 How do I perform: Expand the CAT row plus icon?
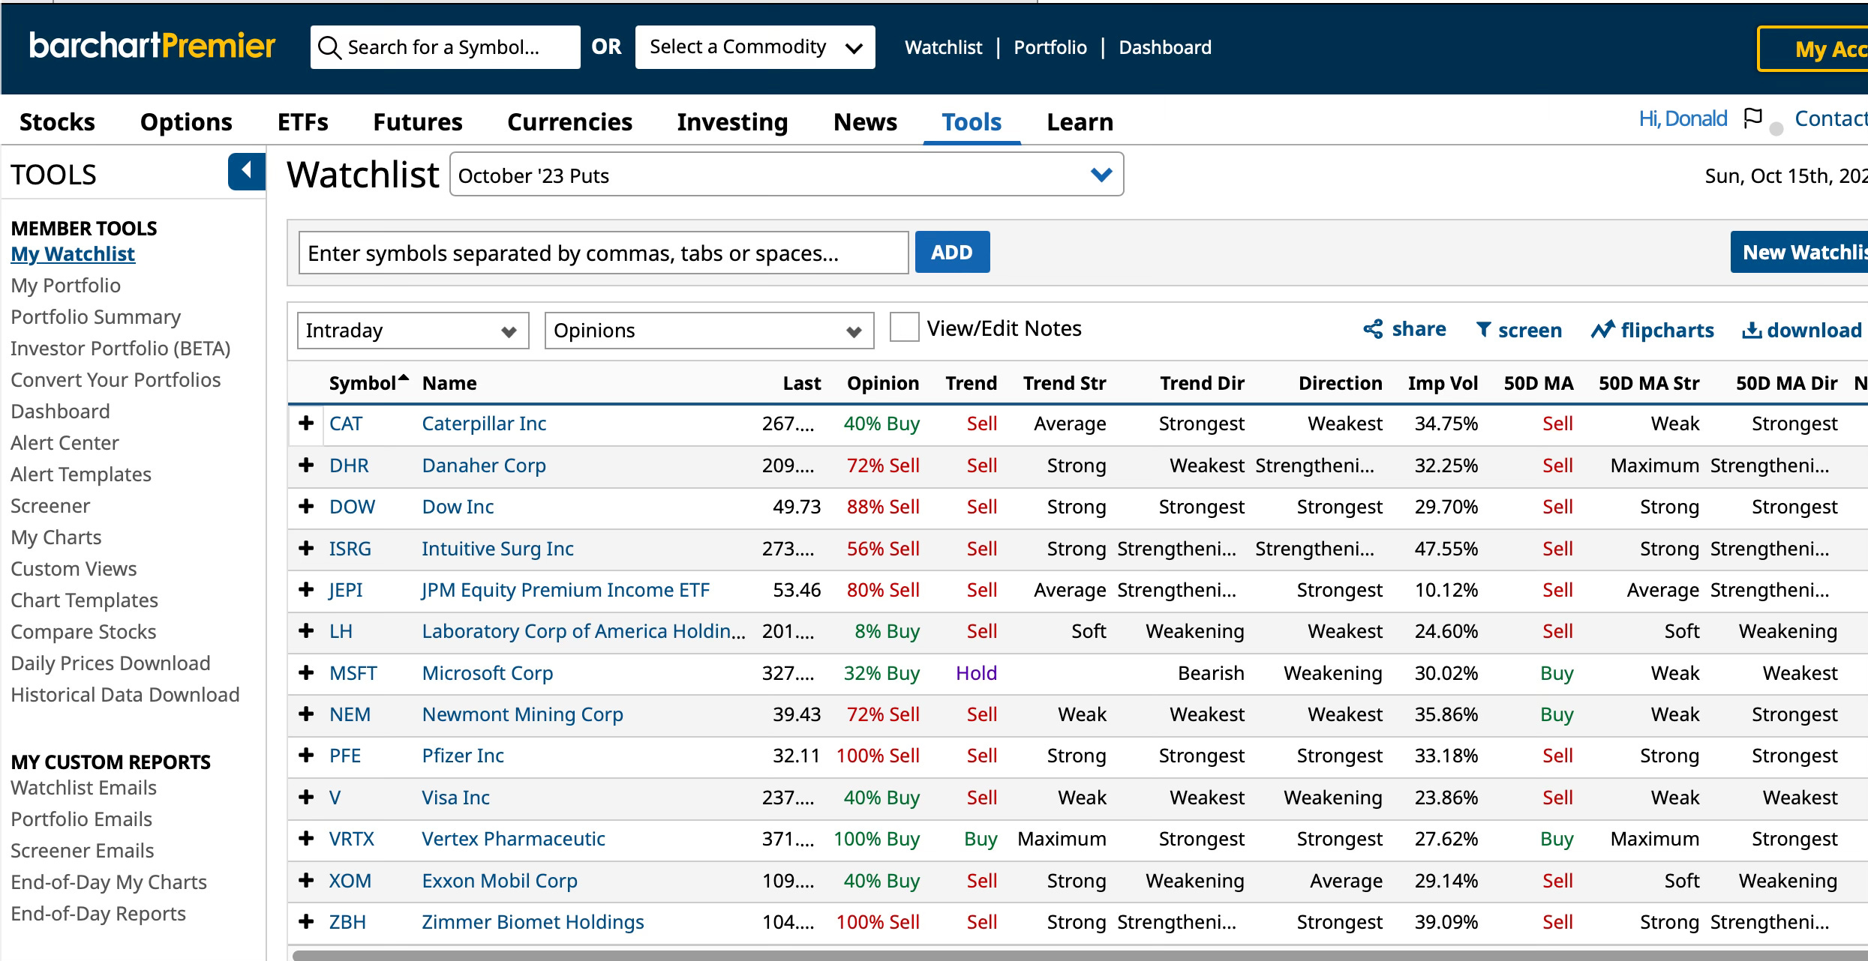pos(306,424)
